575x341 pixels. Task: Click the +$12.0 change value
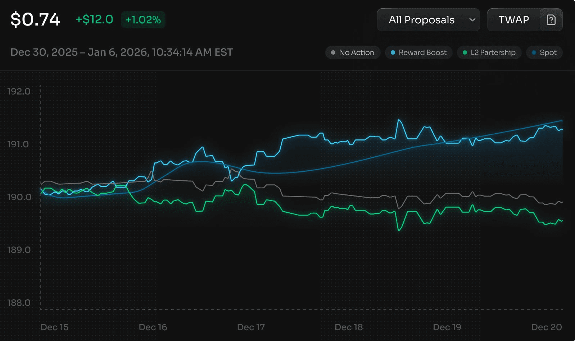[x=94, y=20]
